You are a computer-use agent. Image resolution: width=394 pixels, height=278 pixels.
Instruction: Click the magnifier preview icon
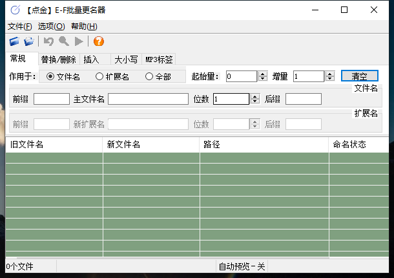64,41
